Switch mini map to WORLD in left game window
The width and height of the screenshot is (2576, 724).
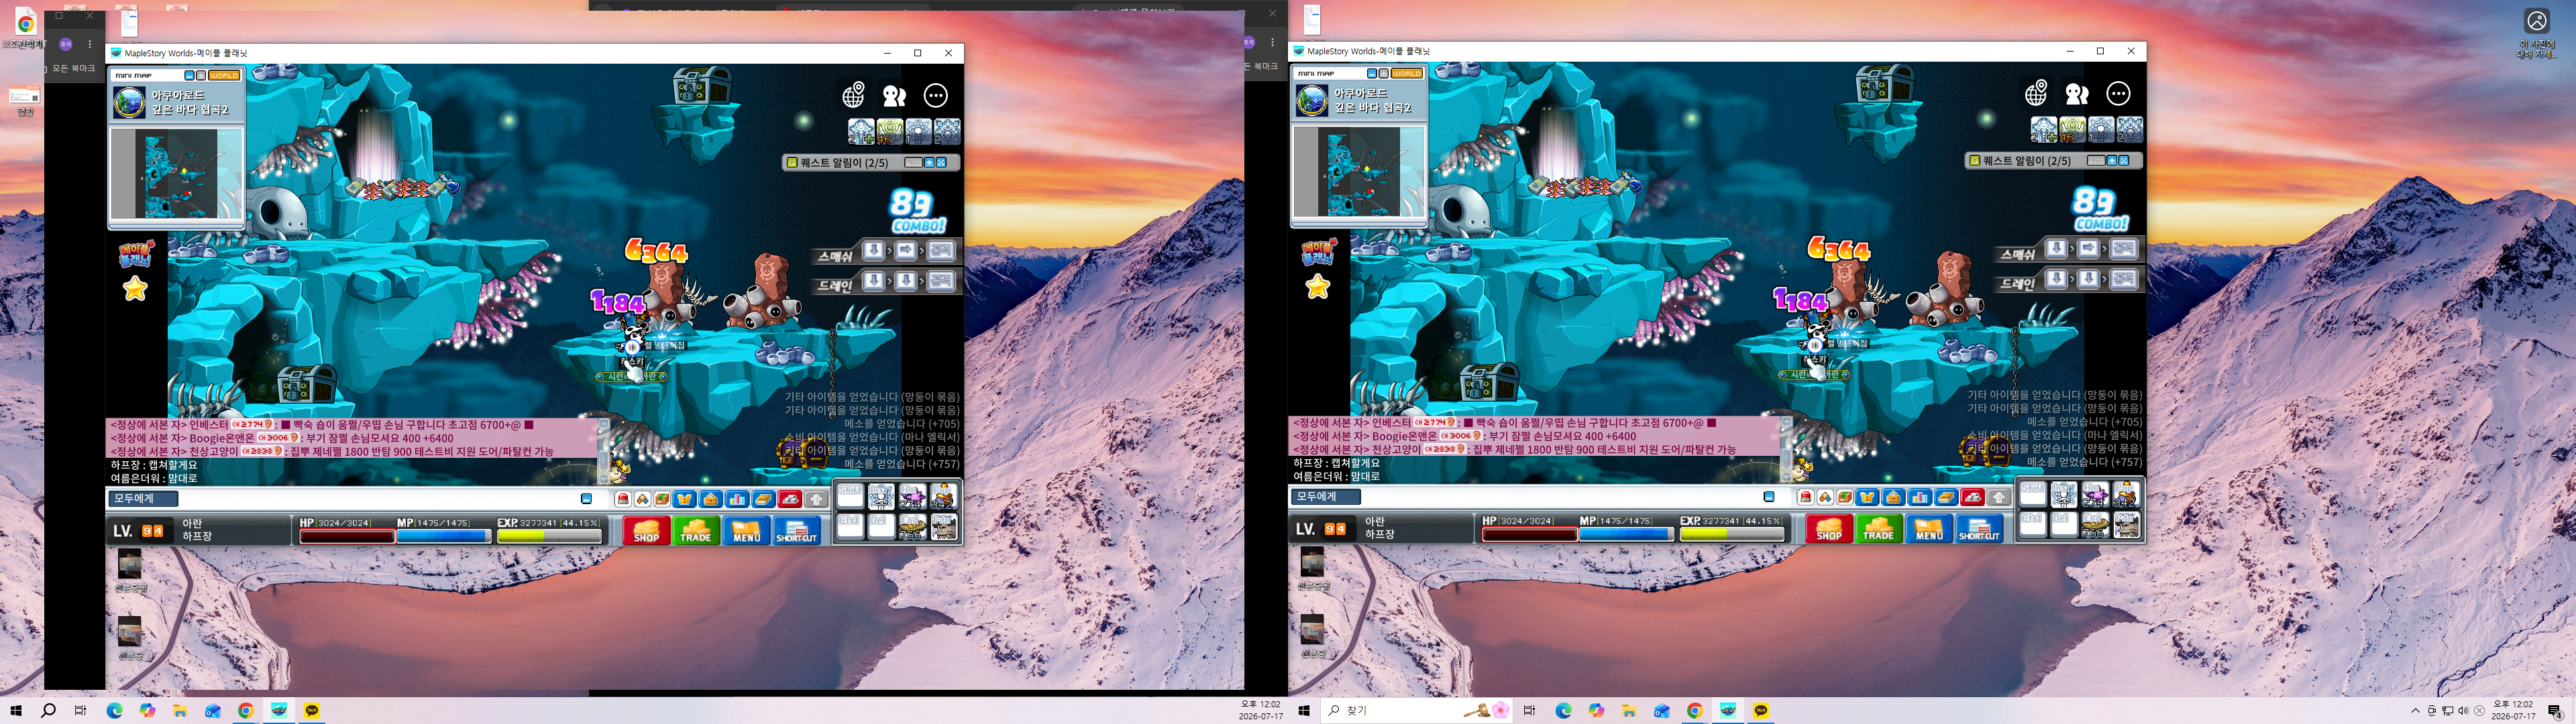coord(224,75)
